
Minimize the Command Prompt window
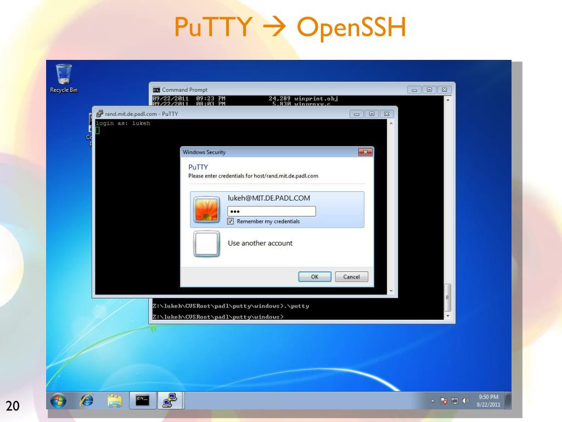(414, 90)
